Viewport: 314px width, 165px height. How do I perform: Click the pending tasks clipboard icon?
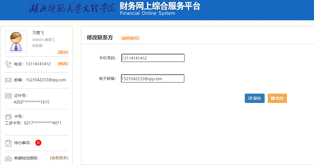(x=8, y=143)
